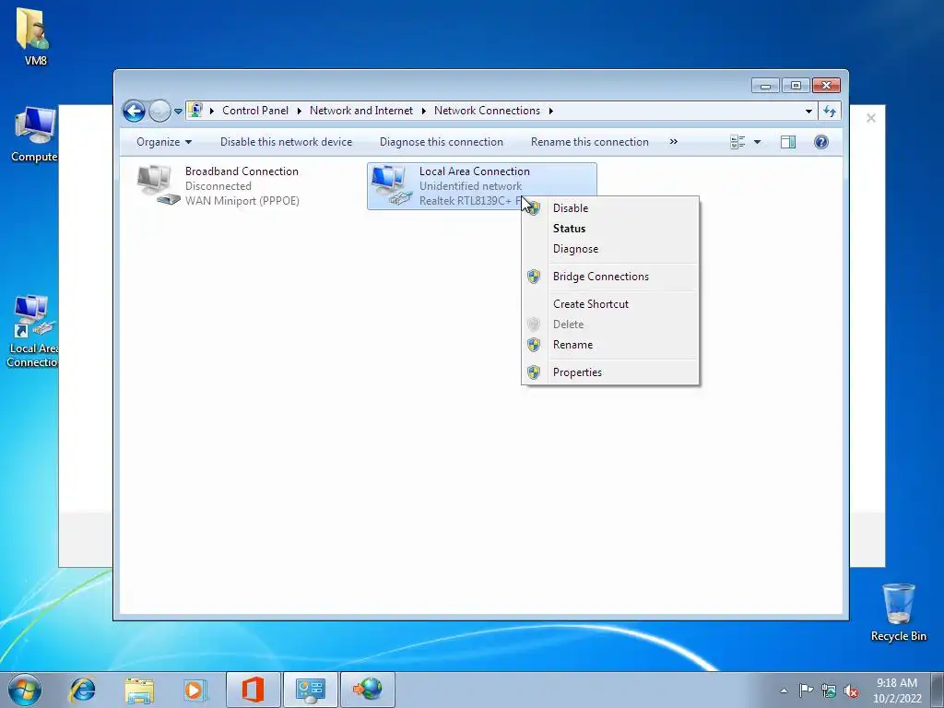Open the view options dropdown arrow
Viewport: 944px width, 708px height.
click(x=758, y=142)
